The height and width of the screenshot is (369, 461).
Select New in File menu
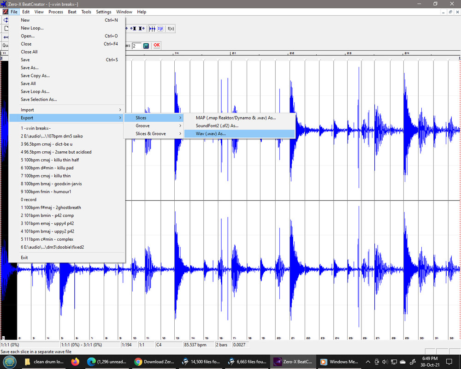[67, 20]
